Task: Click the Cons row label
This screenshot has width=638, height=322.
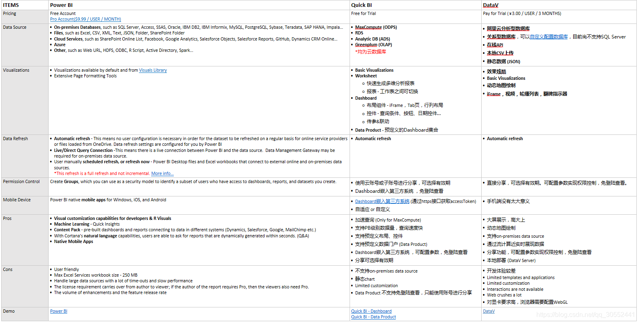Action: pyautogui.click(x=8, y=269)
